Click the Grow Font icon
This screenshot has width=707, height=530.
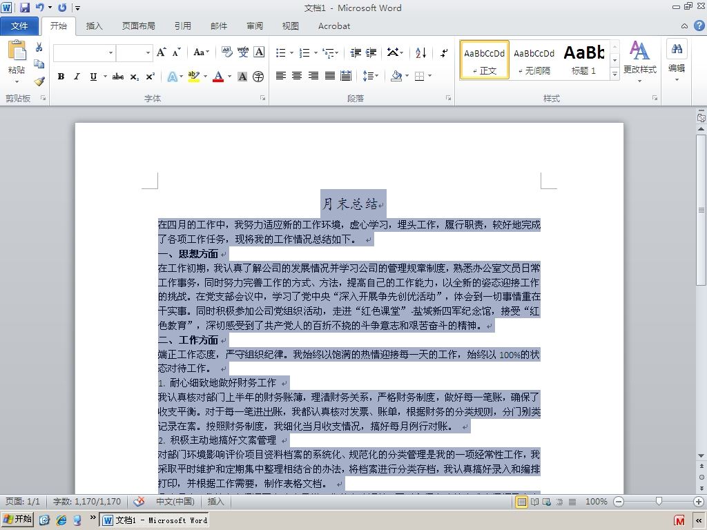pyautogui.click(x=161, y=52)
